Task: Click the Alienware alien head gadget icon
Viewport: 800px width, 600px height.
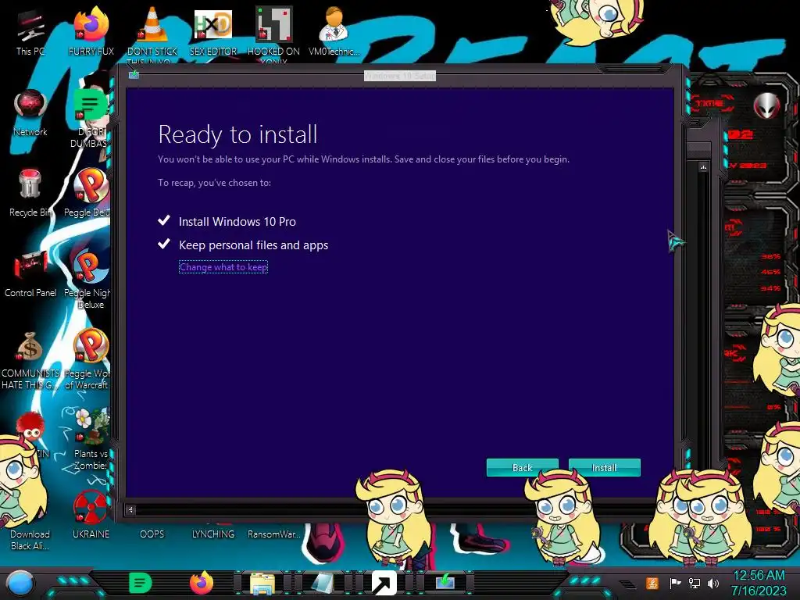Action: pos(767,105)
